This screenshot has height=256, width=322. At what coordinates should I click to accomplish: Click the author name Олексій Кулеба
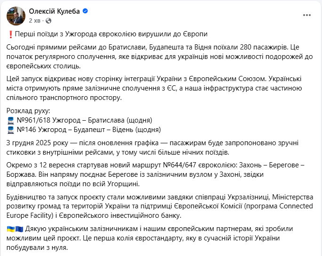(x=55, y=11)
